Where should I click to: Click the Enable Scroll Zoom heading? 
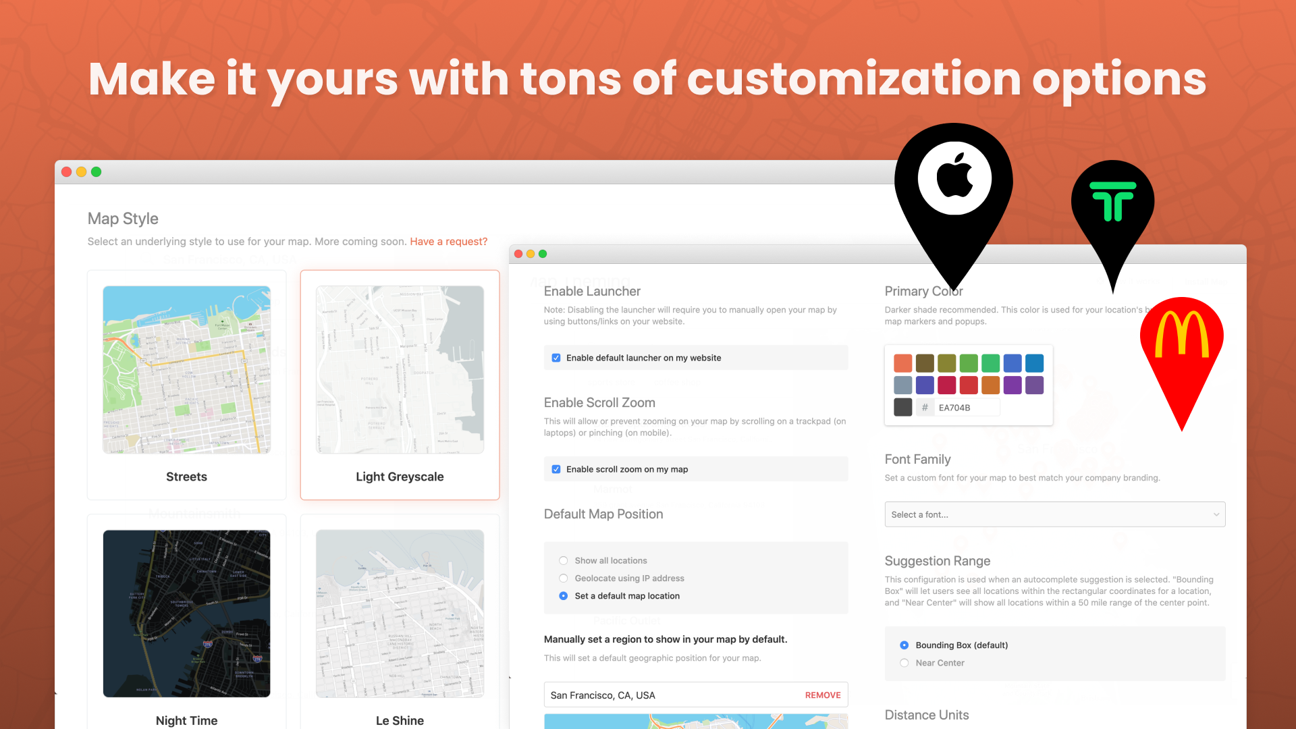599,402
